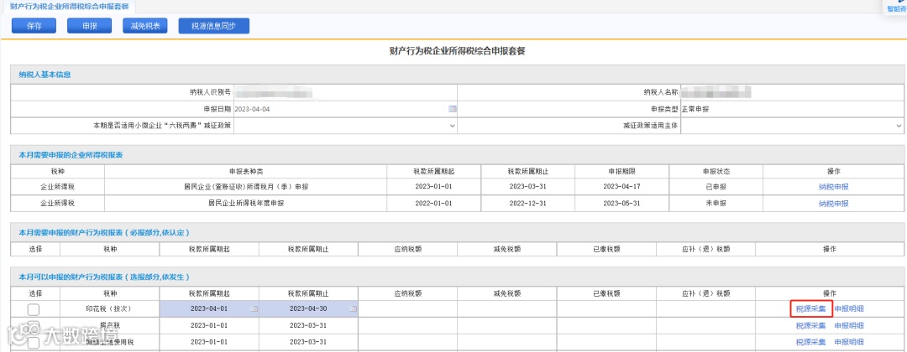Click 申报明细 link in 房产税 row

(849, 325)
